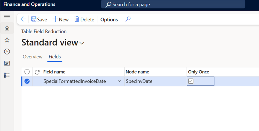Click the toolbar search magnifier icon
259x131 pixels.
[128, 19]
